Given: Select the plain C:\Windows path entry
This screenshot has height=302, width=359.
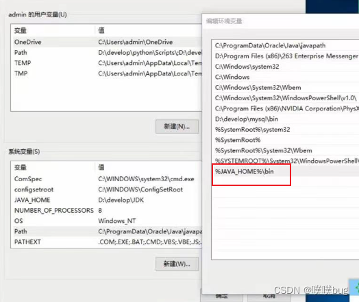Looking at the screenshot, I should coord(285,77).
